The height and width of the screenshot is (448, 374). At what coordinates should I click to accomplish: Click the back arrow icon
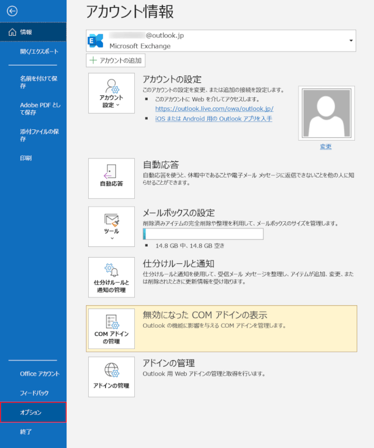point(12,11)
